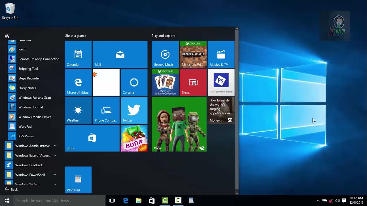The height and width of the screenshot is (206, 367).
Task: Open the Weather tile
Action: 78,110
